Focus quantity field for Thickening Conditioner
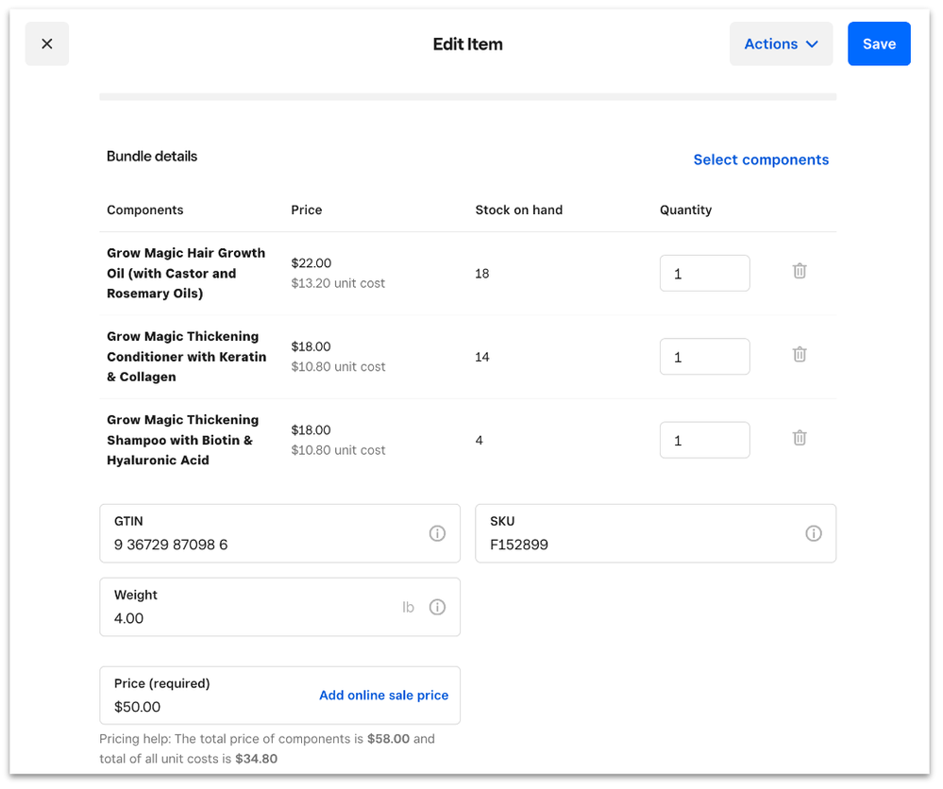Image resolution: width=943 pixels, height=789 pixels. point(704,357)
